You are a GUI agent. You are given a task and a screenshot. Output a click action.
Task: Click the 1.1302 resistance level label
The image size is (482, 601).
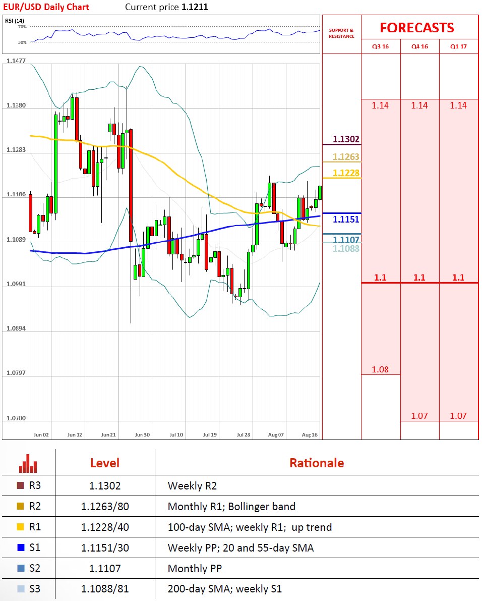pos(346,139)
